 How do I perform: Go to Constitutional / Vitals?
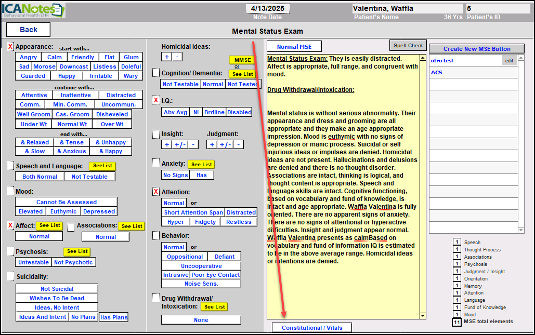[311, 328]
